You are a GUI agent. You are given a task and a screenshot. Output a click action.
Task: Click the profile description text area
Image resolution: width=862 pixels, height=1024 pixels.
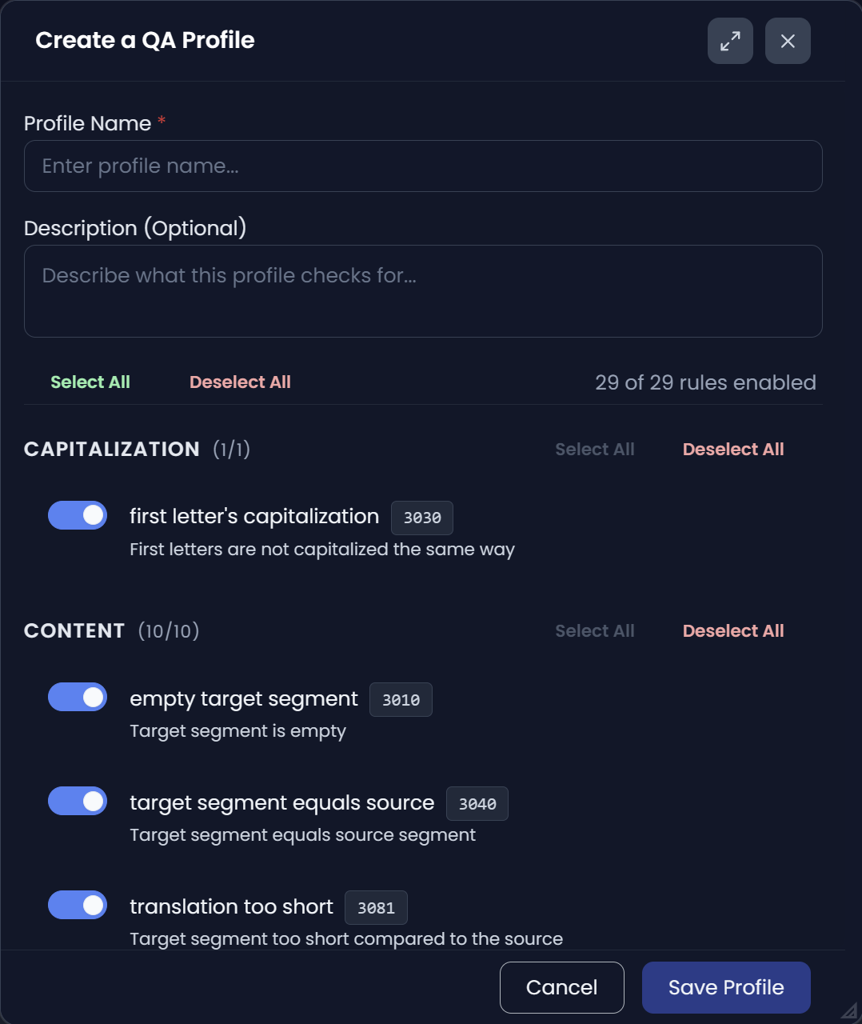(x=423, y=290)
